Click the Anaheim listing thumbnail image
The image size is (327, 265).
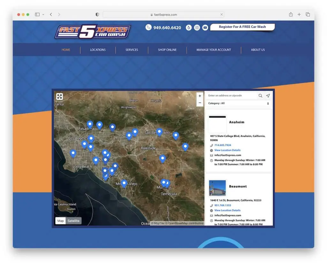(x=217, y=123)
